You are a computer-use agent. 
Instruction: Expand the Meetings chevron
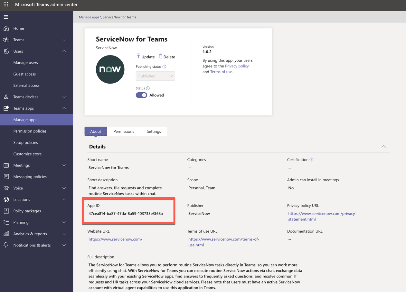click(x=64, y=165)
